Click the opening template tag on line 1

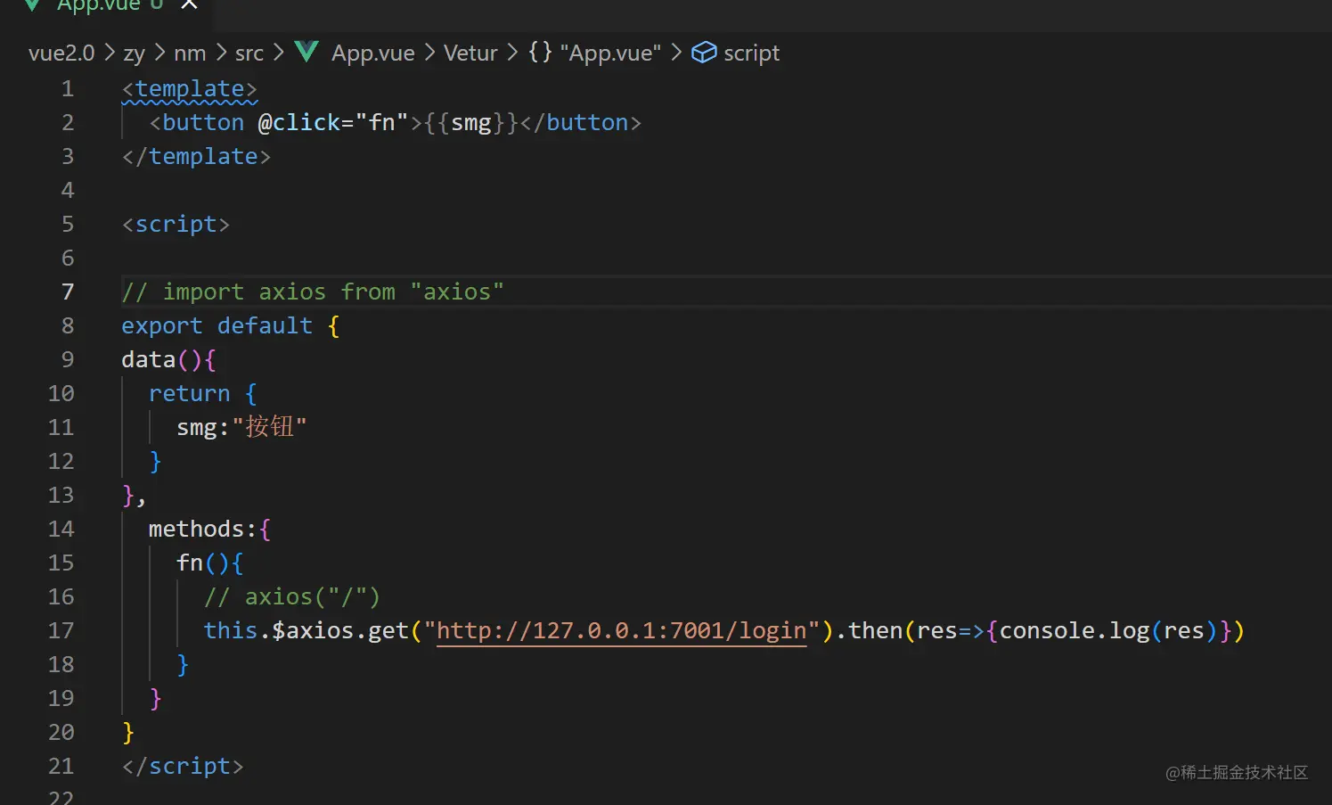coord(190,89)
